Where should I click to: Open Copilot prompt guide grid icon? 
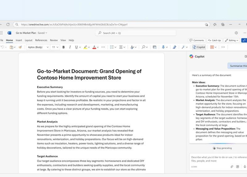click(x=237, y=166)
